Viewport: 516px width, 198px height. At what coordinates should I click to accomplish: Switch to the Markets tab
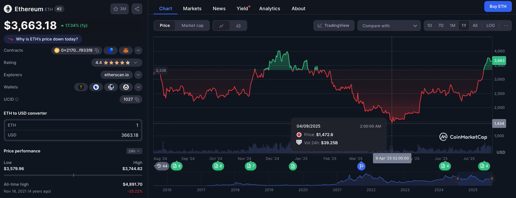[x=192, y=9]
